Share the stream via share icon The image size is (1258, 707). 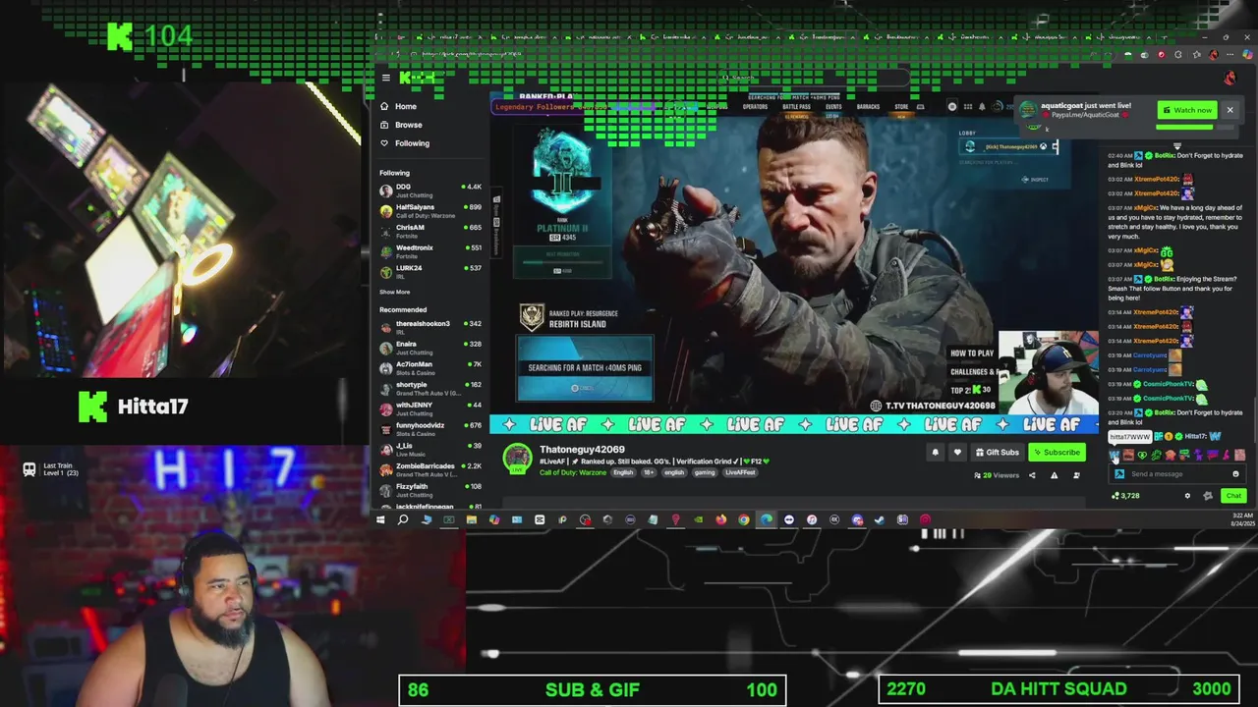click(x=1032, y=475)
